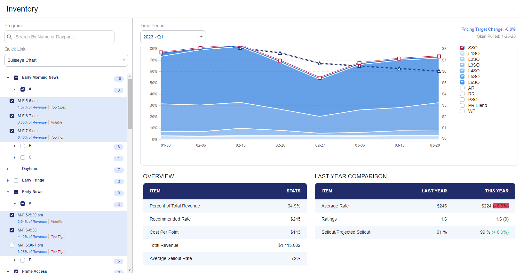This screenshot has width=524, height=275.
Task: Click the Cost Per Point $143 value
Action: 295,232
